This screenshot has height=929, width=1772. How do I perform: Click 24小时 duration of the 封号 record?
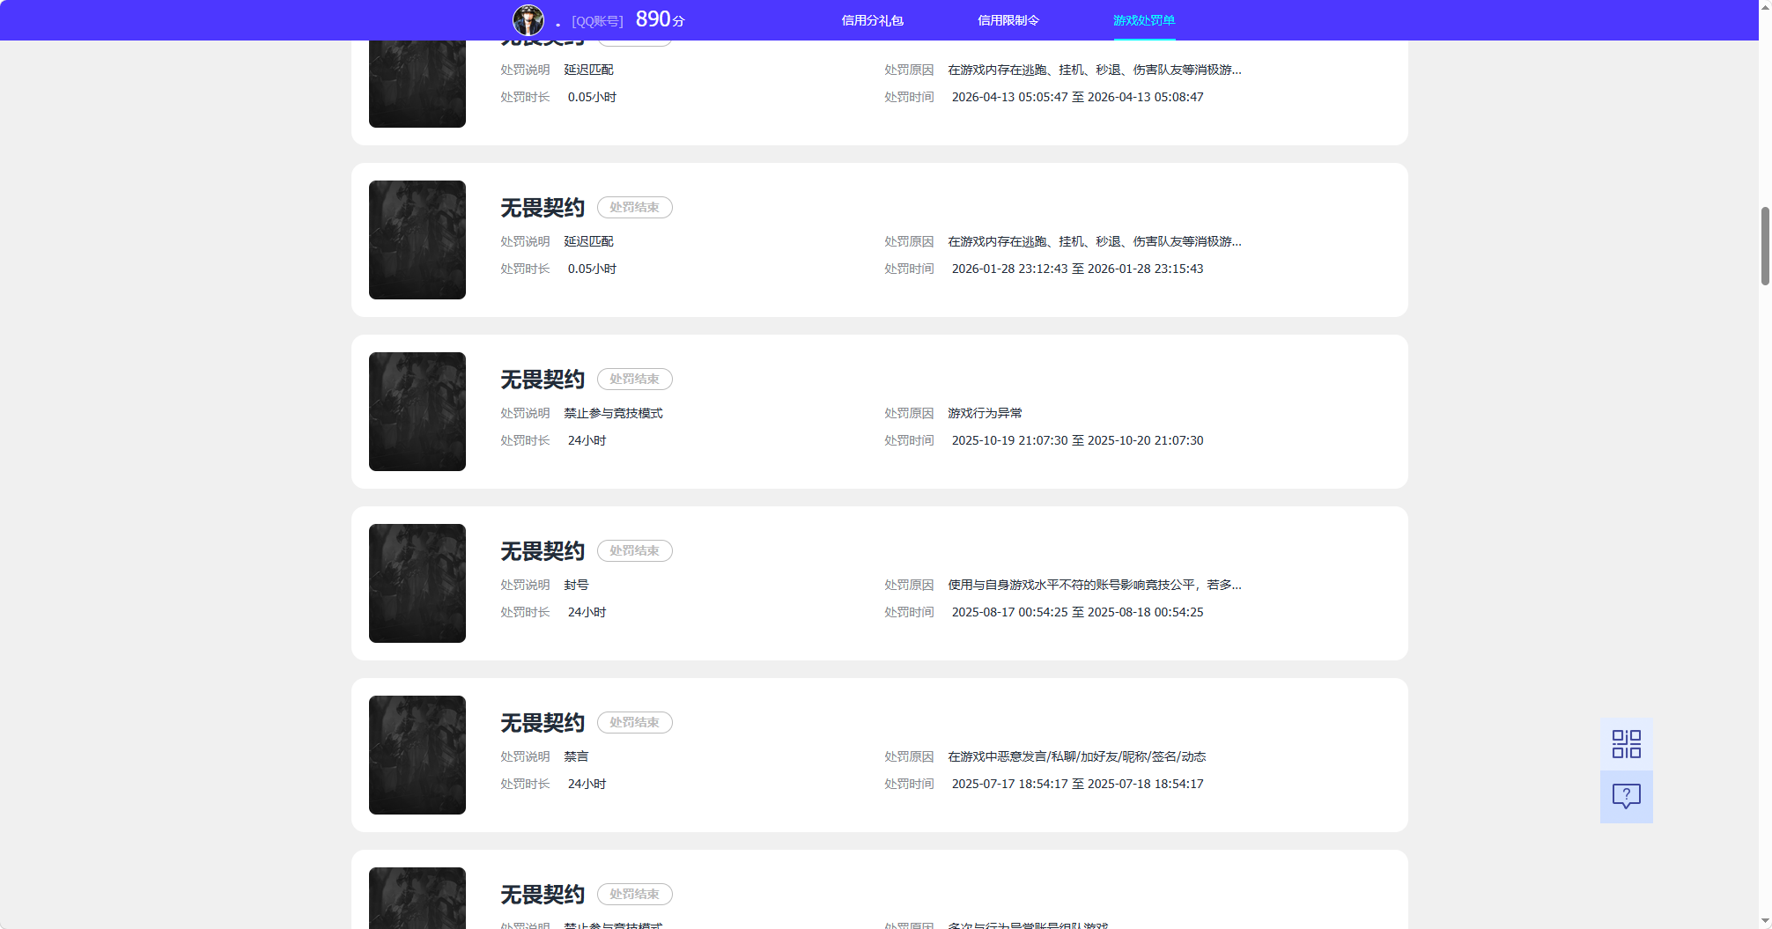[587, 612]
